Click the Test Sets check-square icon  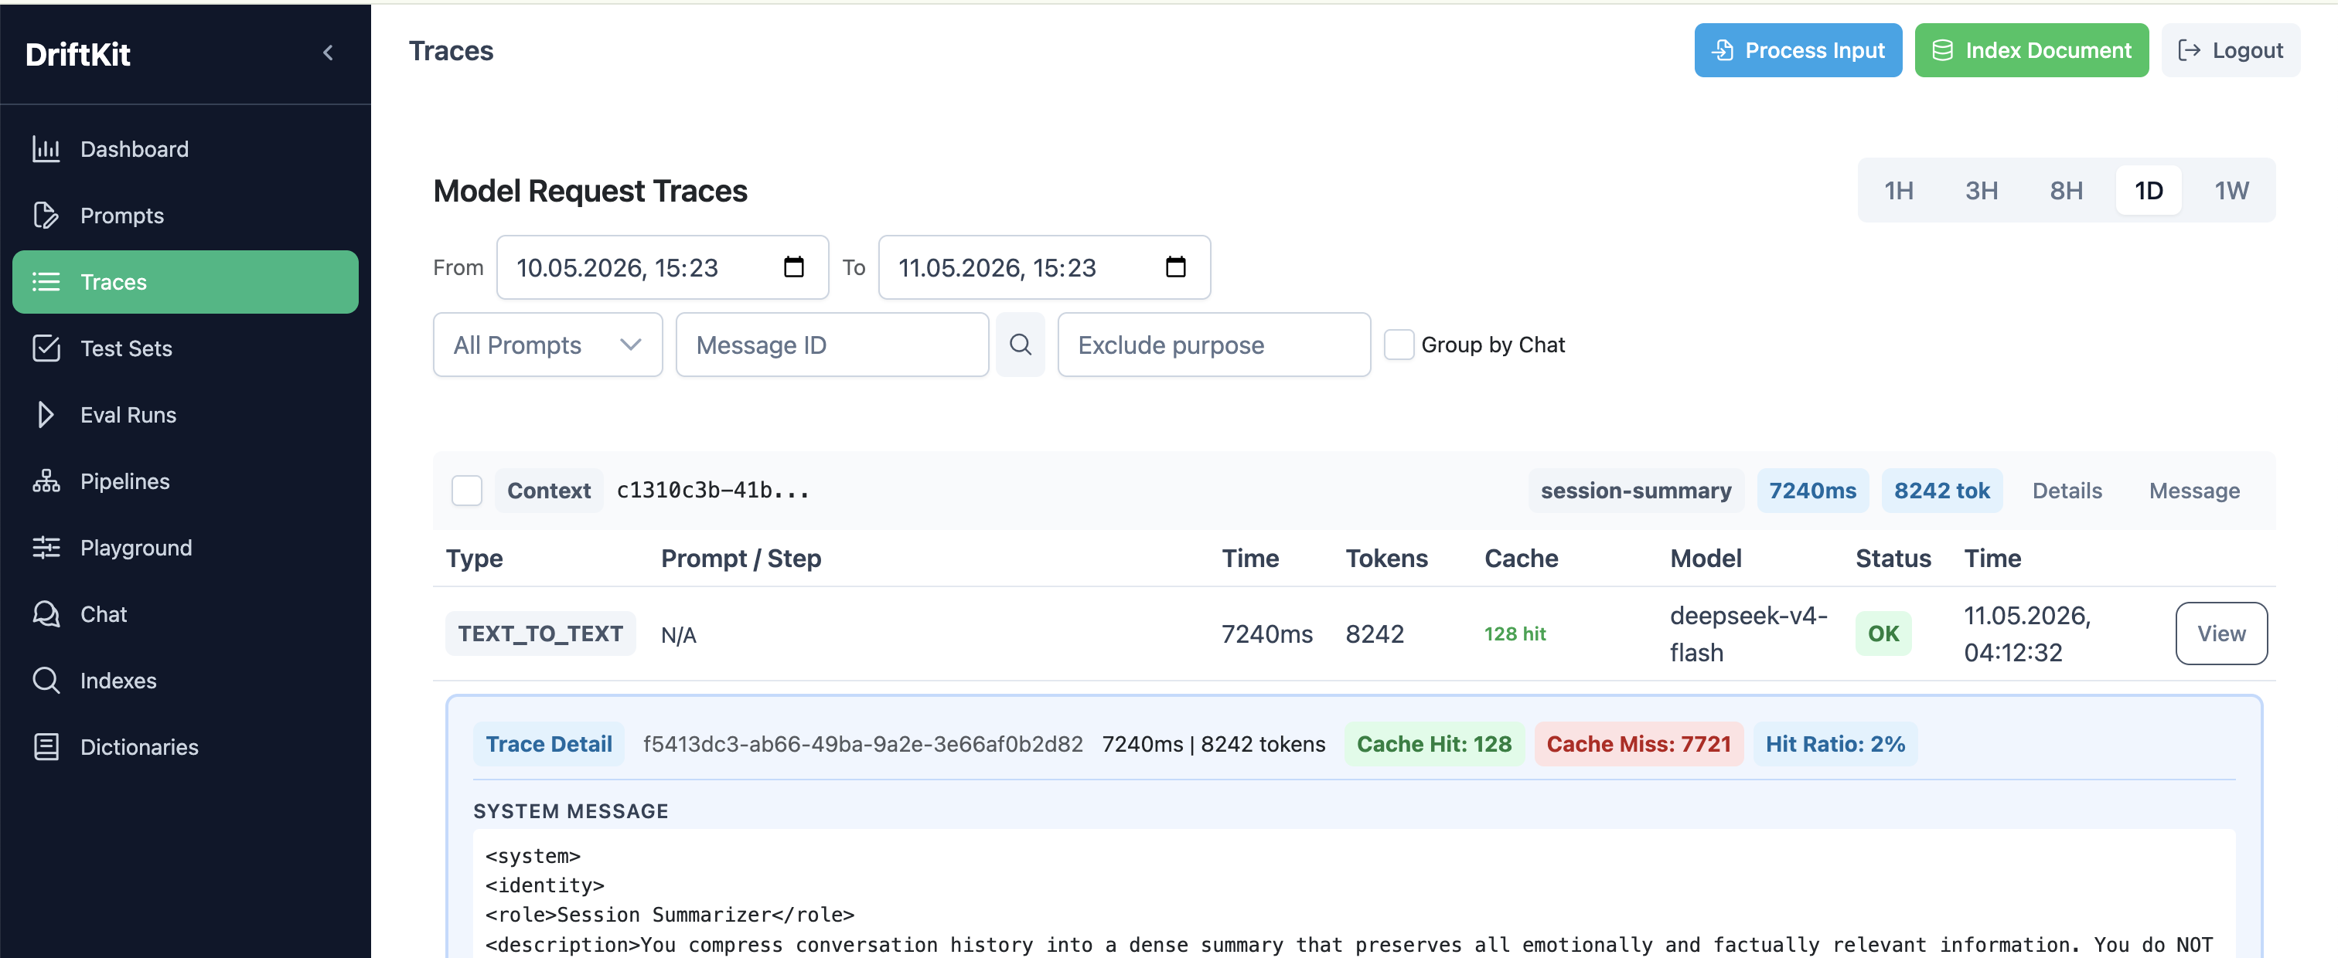pyautogui.click(x=46, y=348)
